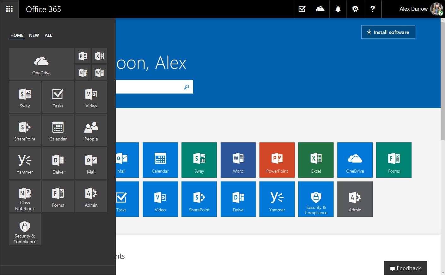The image size is (445, 275).
Task: Open the app launcher waffle icon
Action: click(x=9, y=9)
